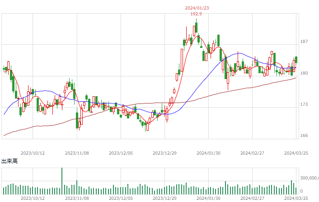The width and height of the screenshot is (319, 202).
Task: Click the 180 price axis label
Action: (x=304, y=73)
